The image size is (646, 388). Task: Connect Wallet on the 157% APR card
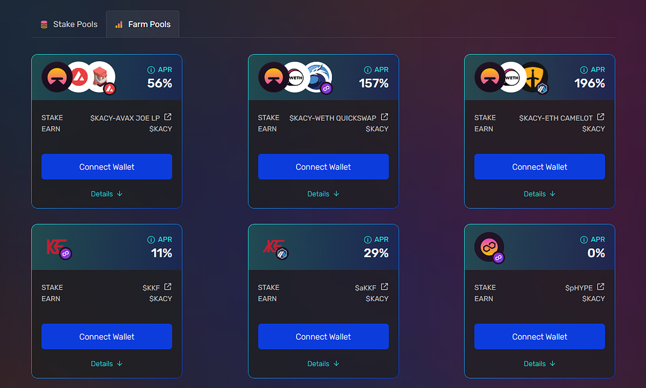tap(324, 167)
